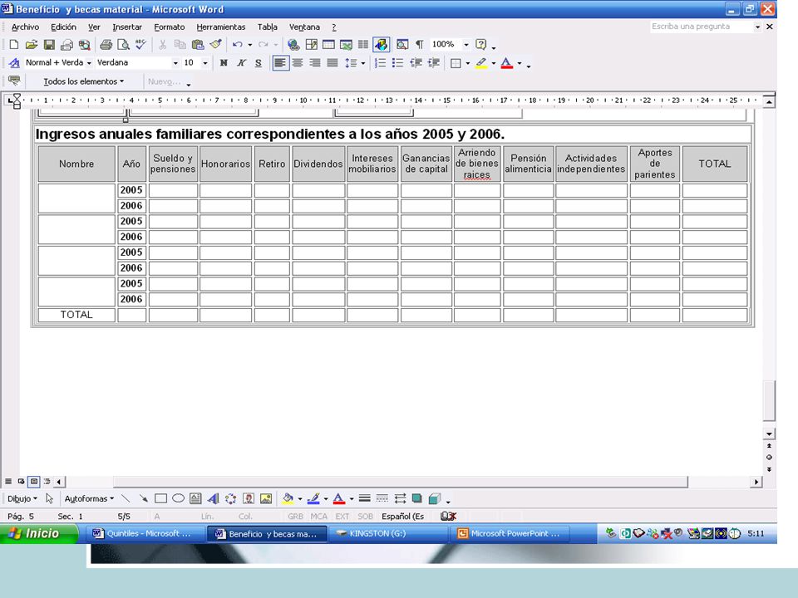Open Microsoft Word help question mark icon
The width and height of the screenshot is (798, 598).
(480, 45)
